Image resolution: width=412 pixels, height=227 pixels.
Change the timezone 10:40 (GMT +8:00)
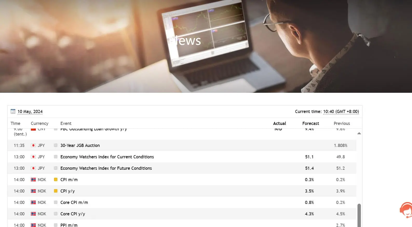pyautogui.click(x=341, y=111)
